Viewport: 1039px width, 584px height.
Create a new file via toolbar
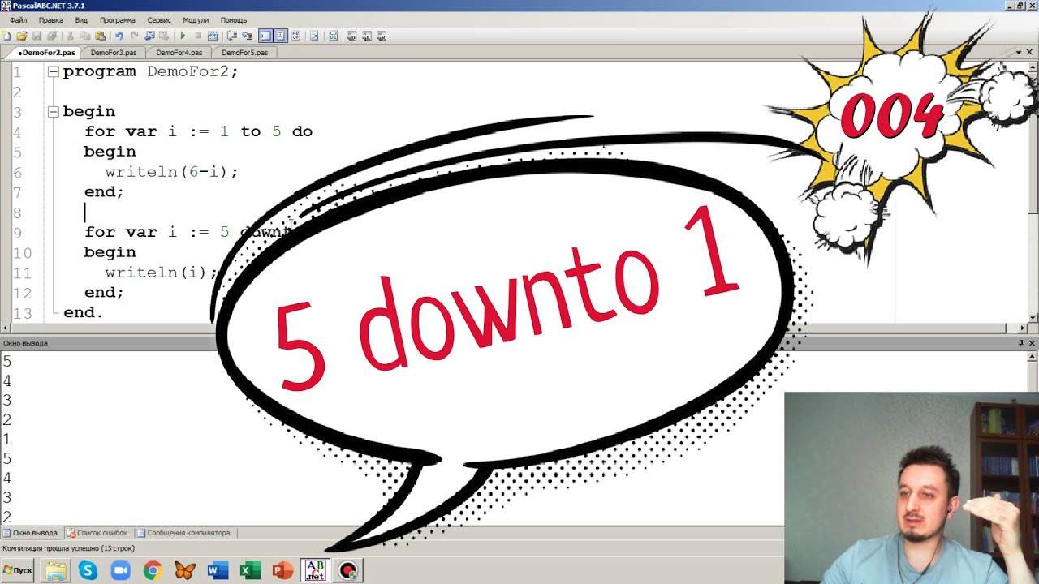tap(6, 36)
